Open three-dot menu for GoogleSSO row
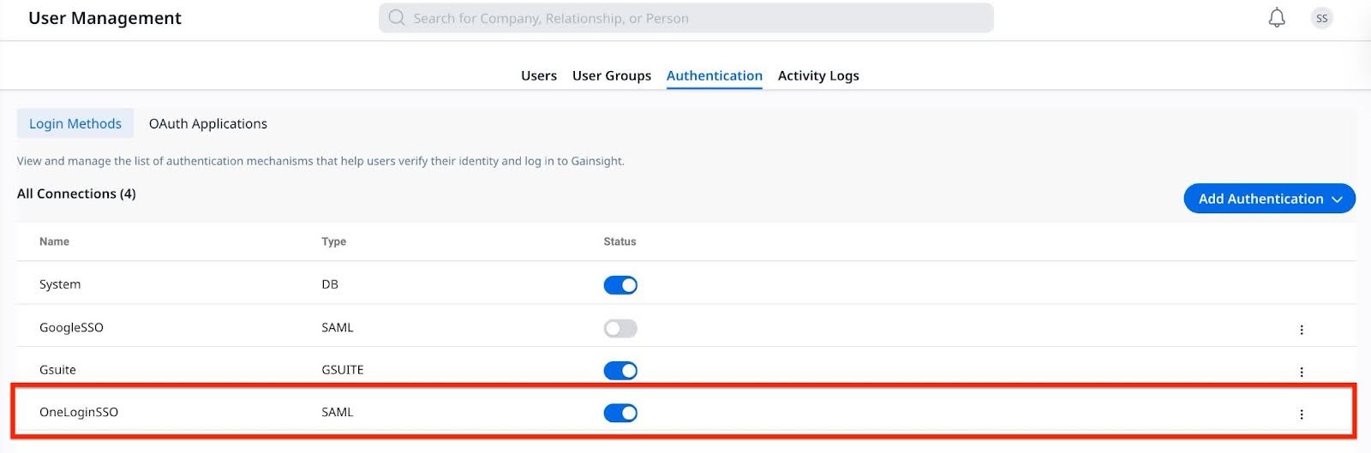Screen dimensions: 1371x453 click(1301, 330)
